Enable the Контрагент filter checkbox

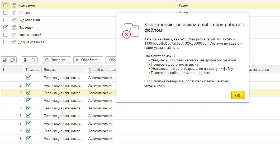point(5,6)
